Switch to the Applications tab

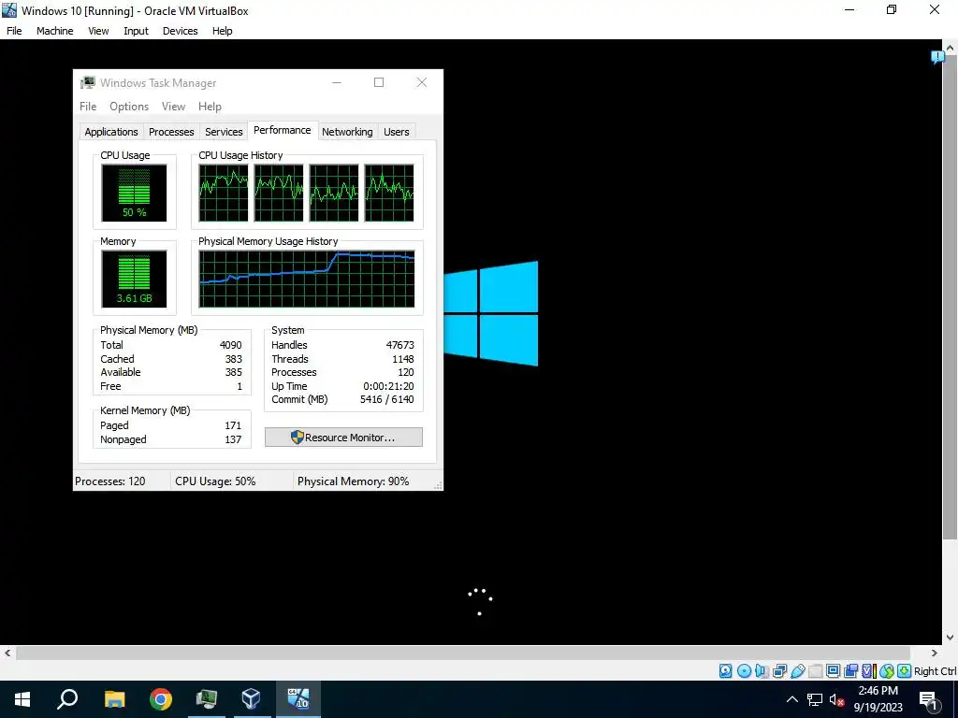tap(111, 132)
